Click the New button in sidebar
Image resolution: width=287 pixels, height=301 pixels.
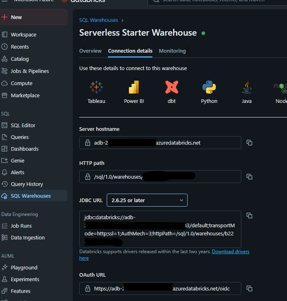[x=33, y=17]
